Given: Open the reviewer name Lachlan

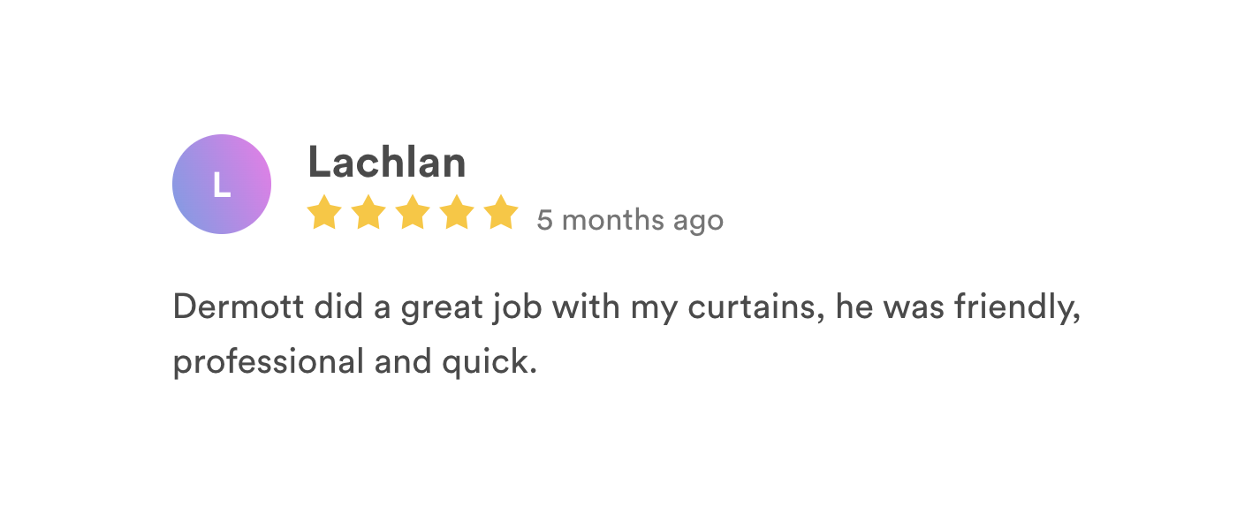Looking at the screenshot, I should point(386,163).
